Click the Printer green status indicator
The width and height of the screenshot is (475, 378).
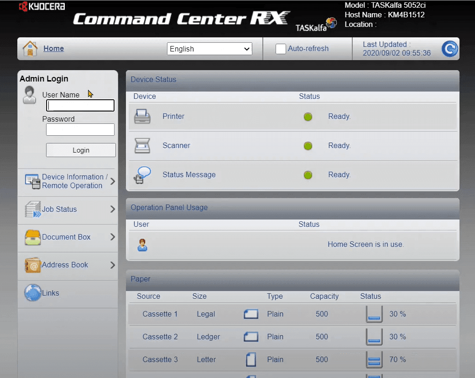click(308, 117)
